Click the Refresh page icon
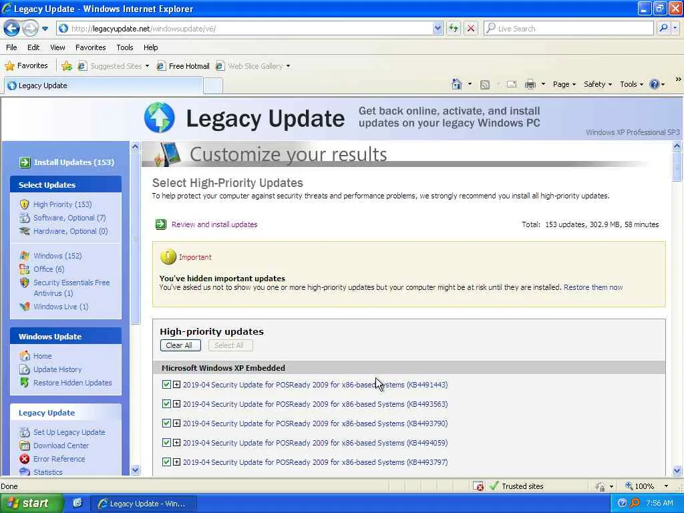Screen dimensions: 684x513 click(x=454, y=28)
